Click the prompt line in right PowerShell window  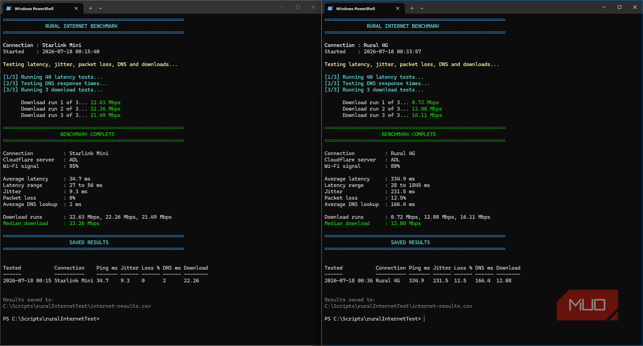(x=374, y=319)
